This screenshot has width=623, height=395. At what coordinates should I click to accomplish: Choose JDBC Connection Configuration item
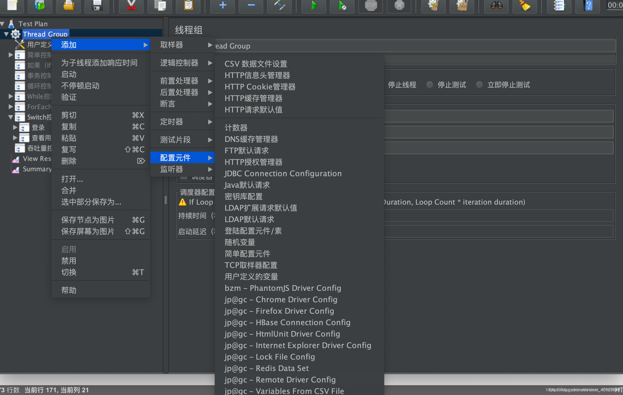(299, 174)
